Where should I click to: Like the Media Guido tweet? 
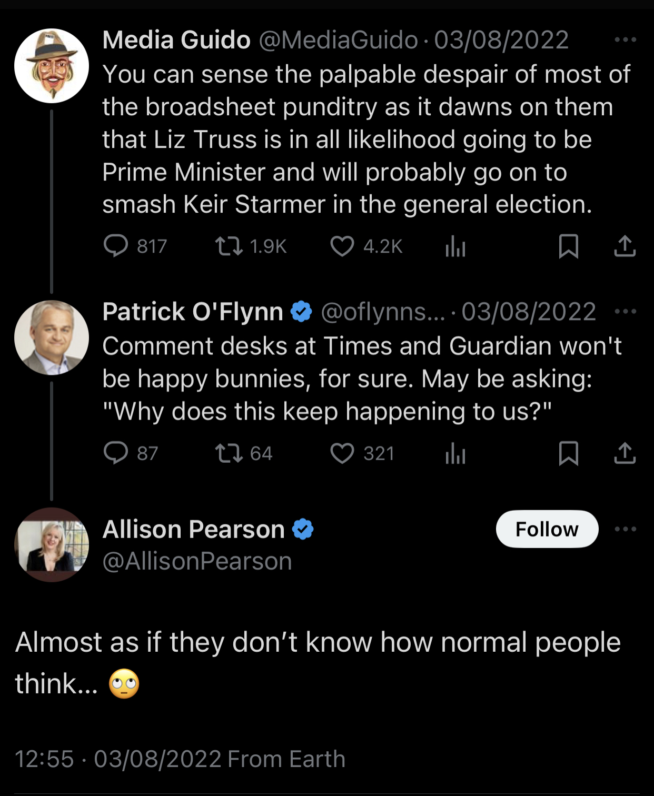342,246
